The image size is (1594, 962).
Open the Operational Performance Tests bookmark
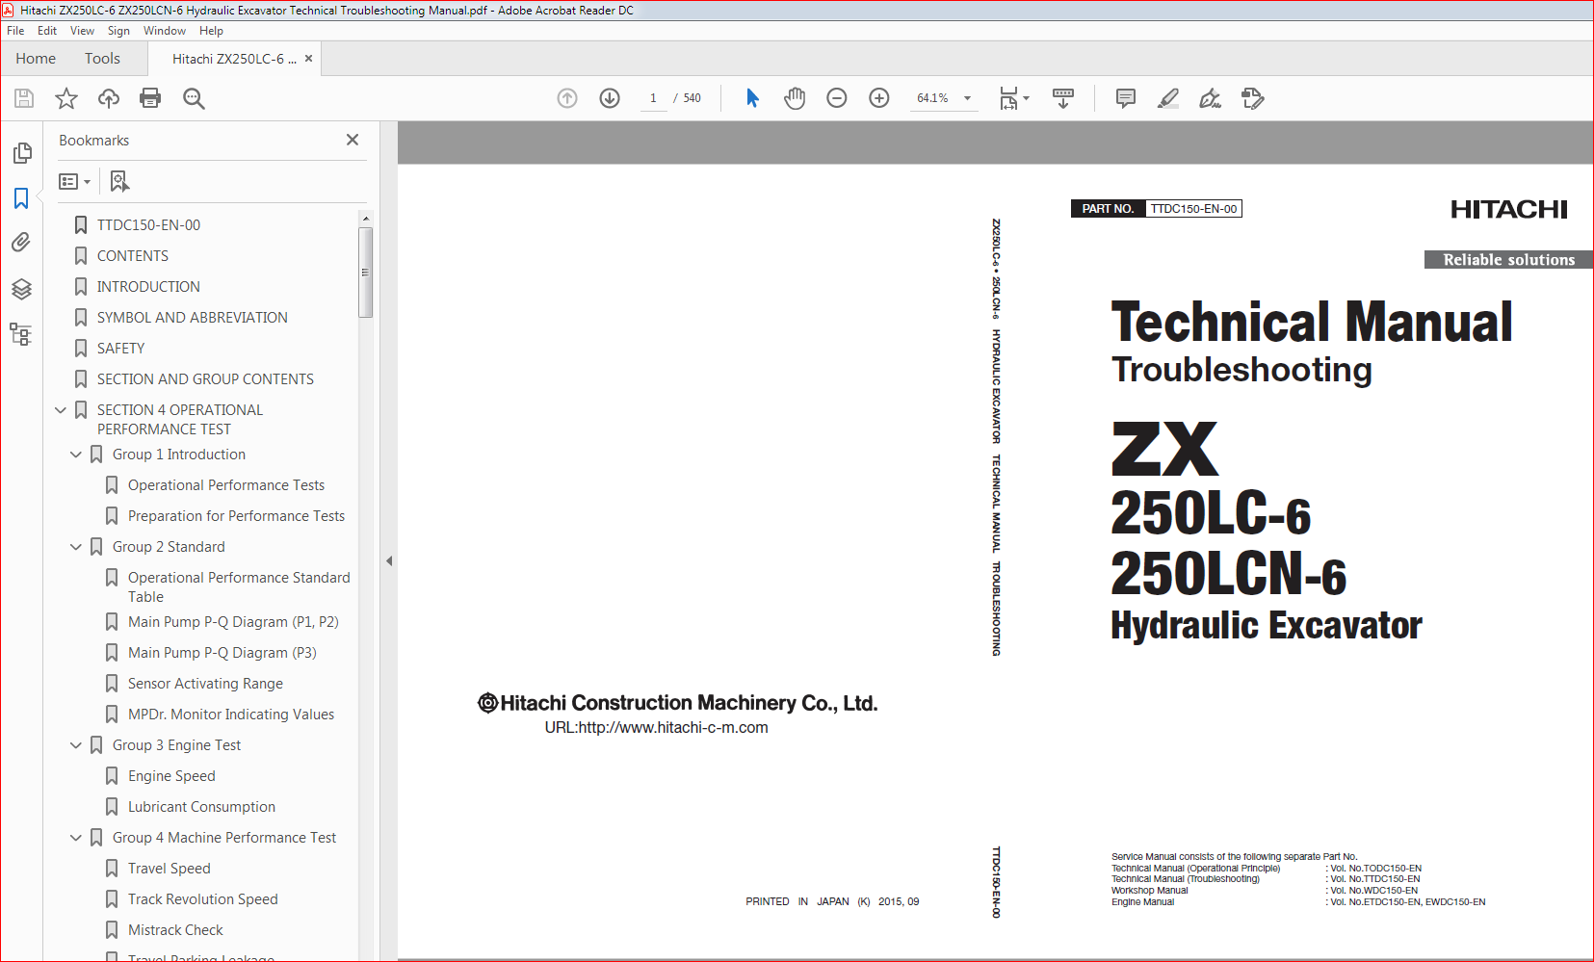pos(226,485)
